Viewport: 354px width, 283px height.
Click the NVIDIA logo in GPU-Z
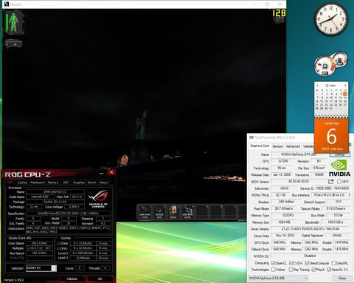339,168
